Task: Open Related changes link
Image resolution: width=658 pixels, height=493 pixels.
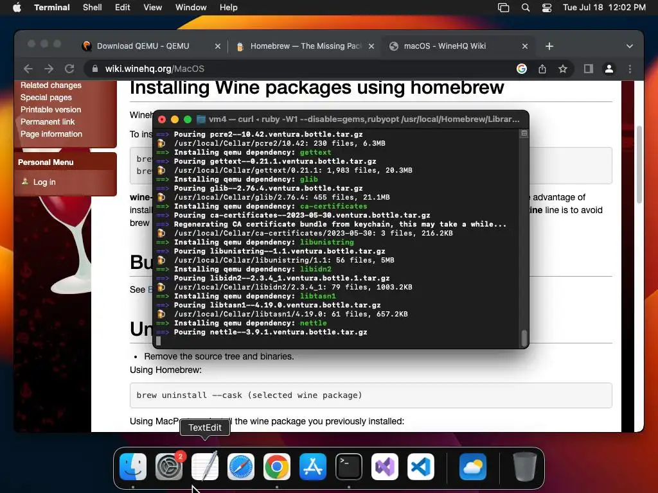Action: 51,85
